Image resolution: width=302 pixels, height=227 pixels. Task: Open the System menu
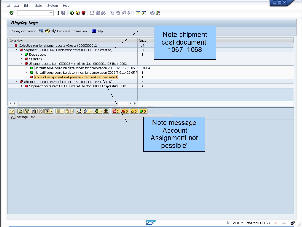pyautogui.click(x=52, y=5)
